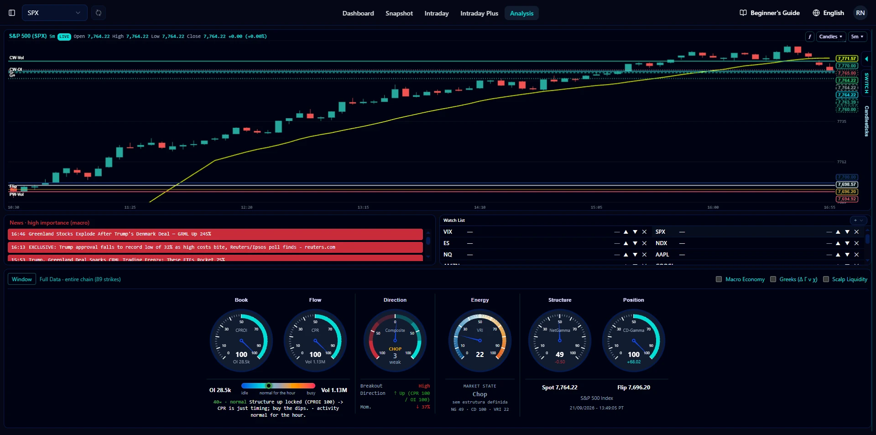The image size is (876, 435).
Task: Click the watch list scrollbar
Action: pos(867,239)
